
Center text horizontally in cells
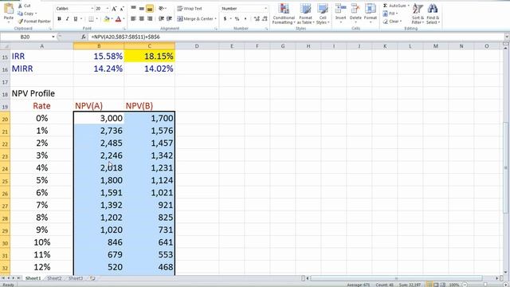pos(142,19)
